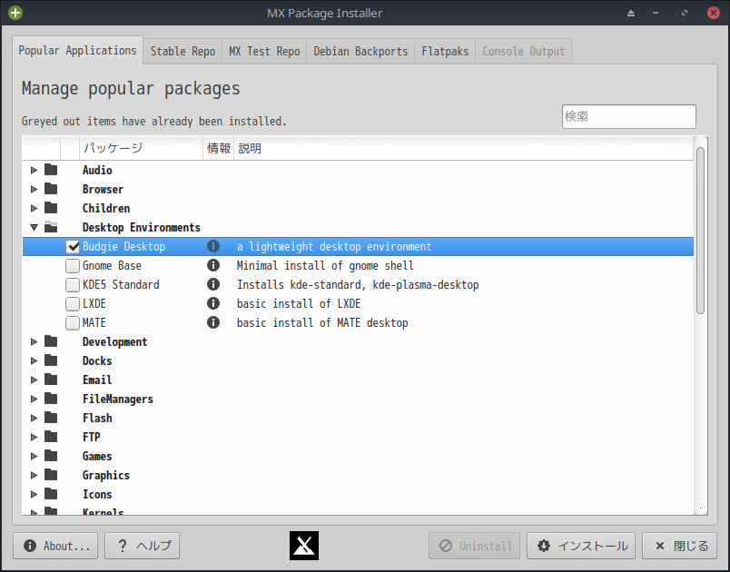Expand the FTP category arrow

pyautogui.click(x=34, y=437)
